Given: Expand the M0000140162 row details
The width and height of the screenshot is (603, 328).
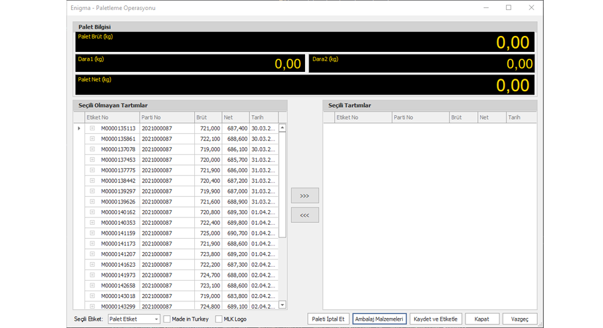Looking at the screenshot, I should point(92,213).
